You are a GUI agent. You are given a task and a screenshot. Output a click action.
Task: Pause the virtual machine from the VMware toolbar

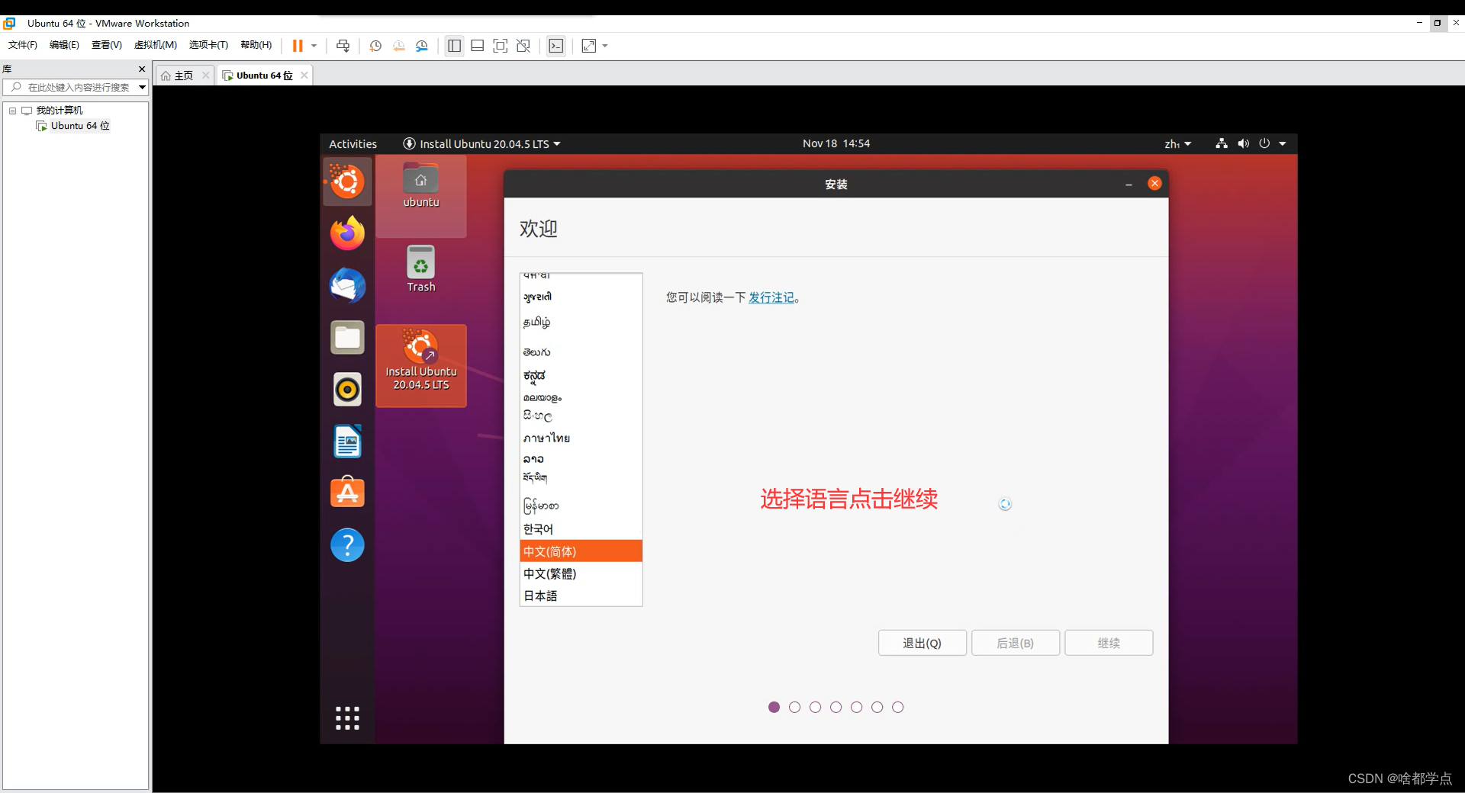click(298, 46)
